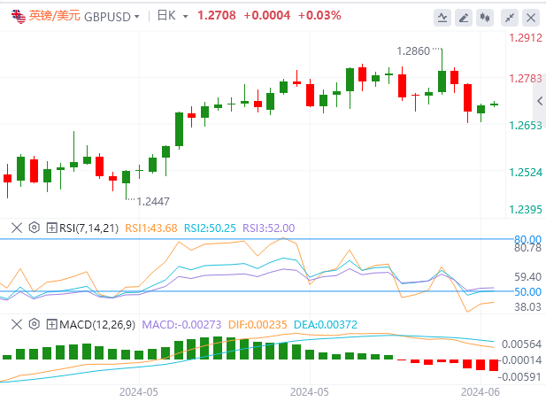546x402 pixels.
Task: Remove the MACD indicator panel
Action: click(x=16, y=324)
